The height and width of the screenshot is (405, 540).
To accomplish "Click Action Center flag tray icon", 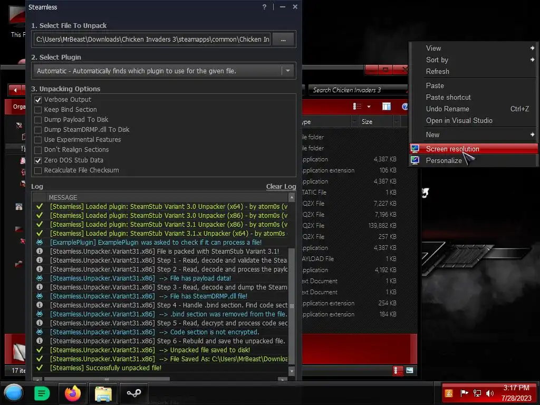I will (x=464, y=393).
